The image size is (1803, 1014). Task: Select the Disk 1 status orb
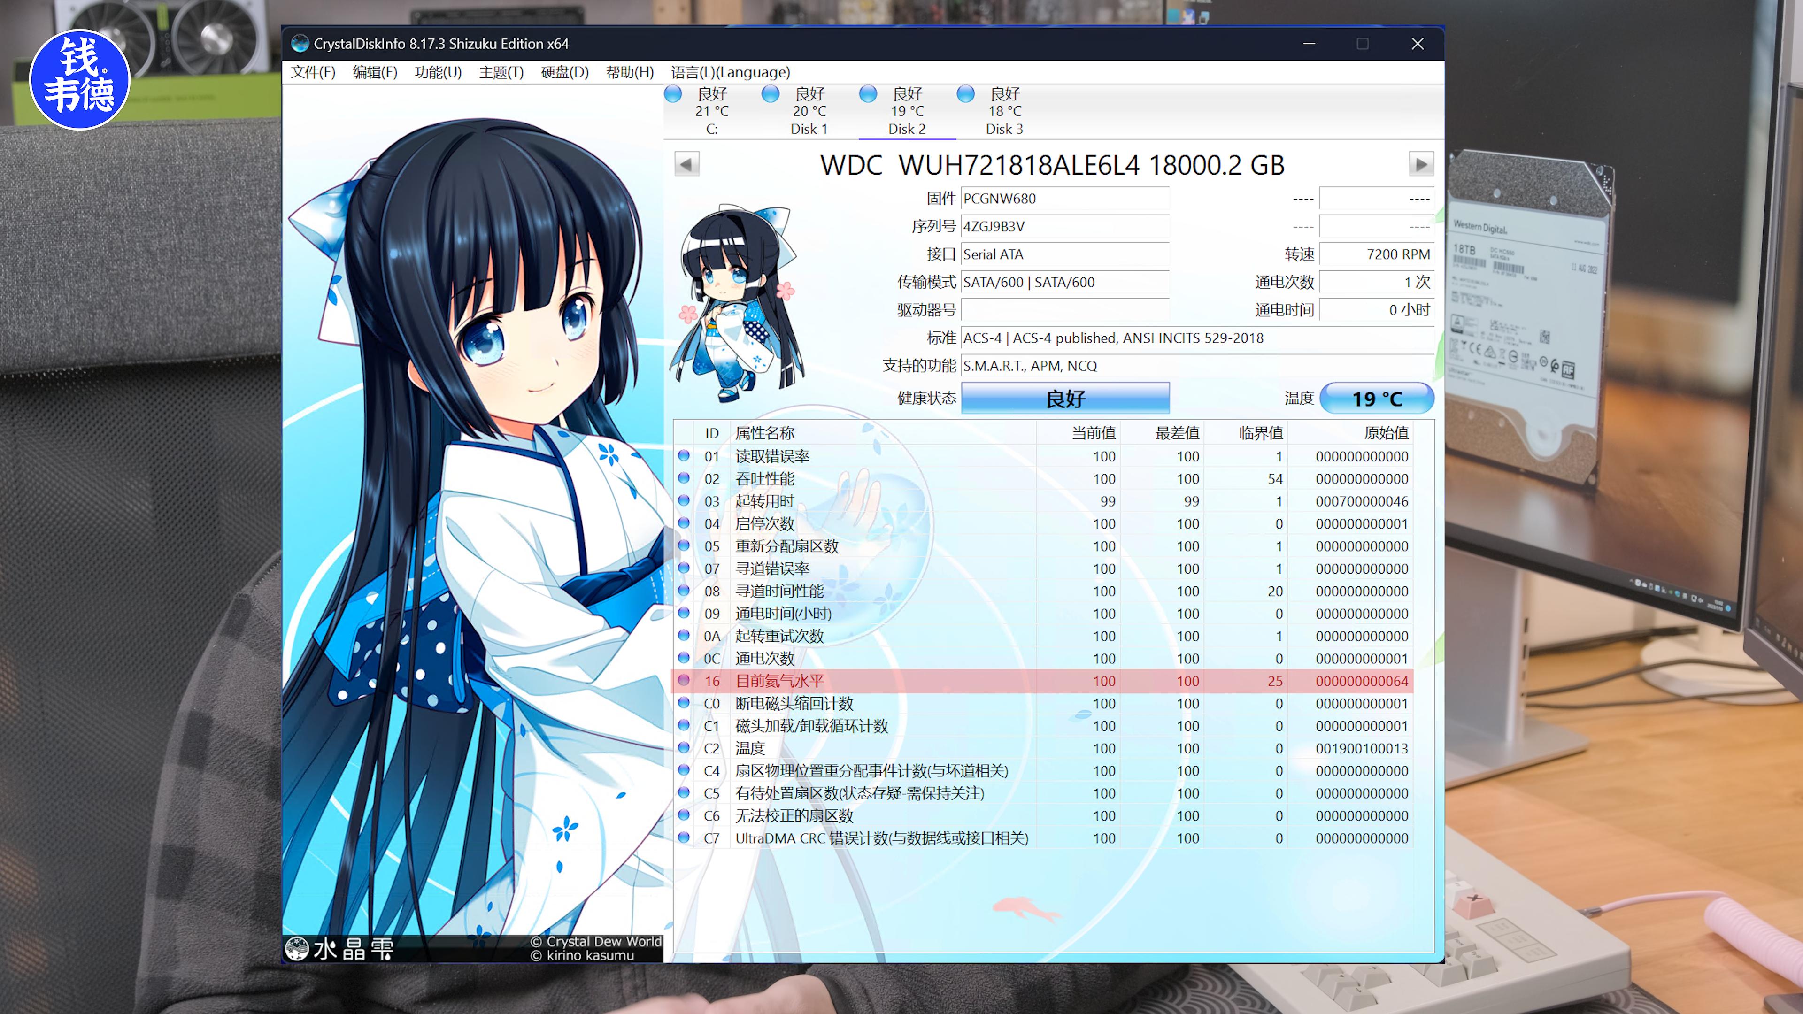pos(771,94)
